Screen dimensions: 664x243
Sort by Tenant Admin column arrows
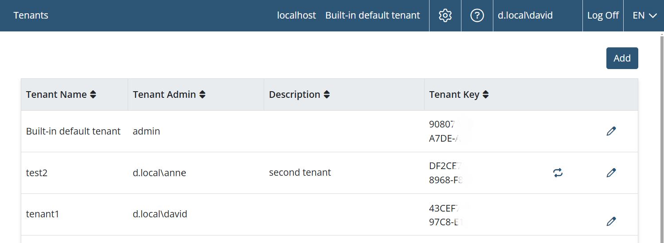coord(202,94)
